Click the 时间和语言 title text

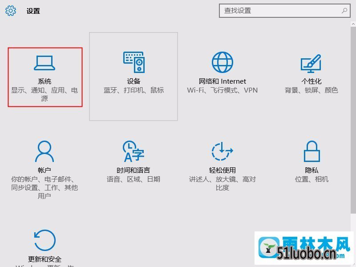[133, 170]
